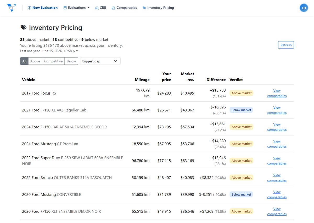
Task: Click the Below market badge for 2020 Mustang
Action: click(x=241, y=195)
